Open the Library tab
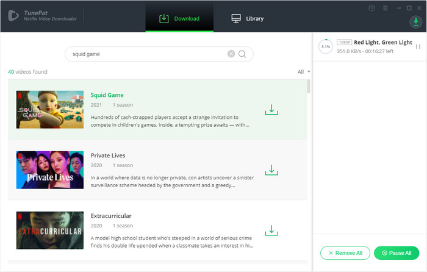 click(x=247, y=18)
